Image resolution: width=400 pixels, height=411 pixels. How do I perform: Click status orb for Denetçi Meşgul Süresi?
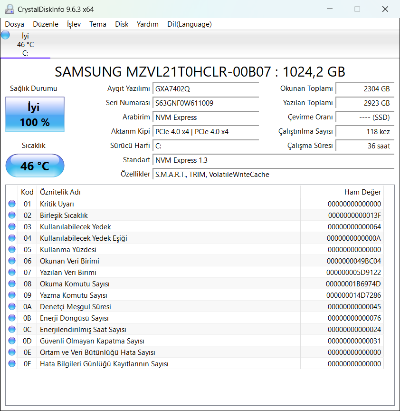[x=12, y=306]
